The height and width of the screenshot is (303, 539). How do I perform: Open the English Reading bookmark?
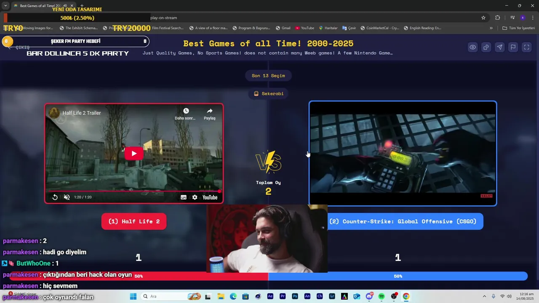point(422,28)
